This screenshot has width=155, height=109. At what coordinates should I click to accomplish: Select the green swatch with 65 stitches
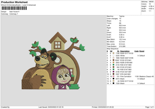pos(113,69)
